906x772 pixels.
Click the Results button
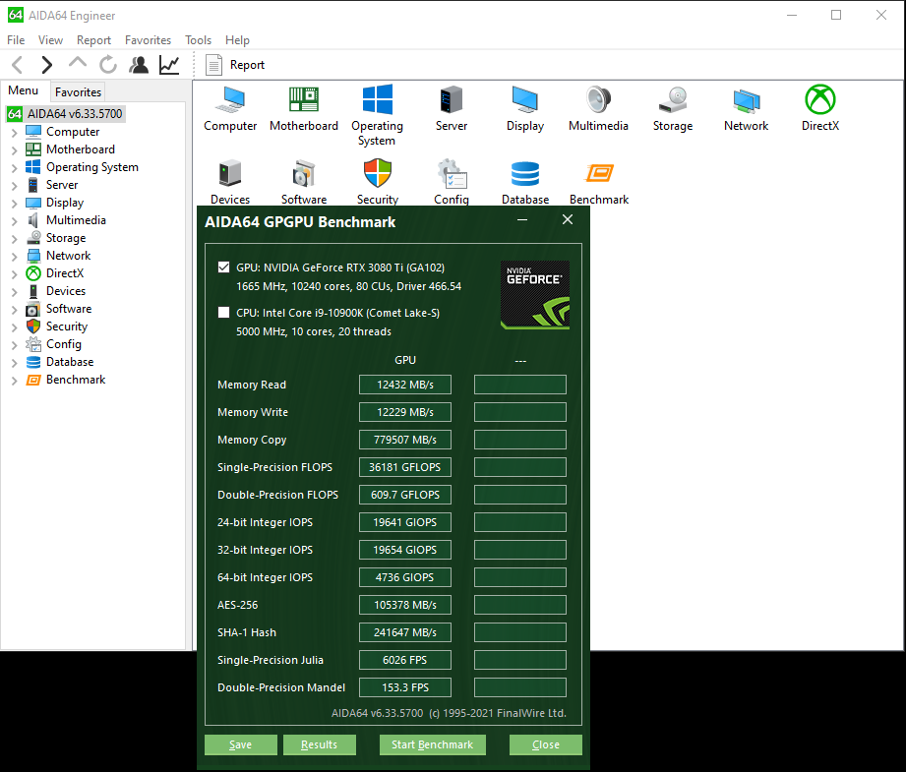(x=319, y=744)
